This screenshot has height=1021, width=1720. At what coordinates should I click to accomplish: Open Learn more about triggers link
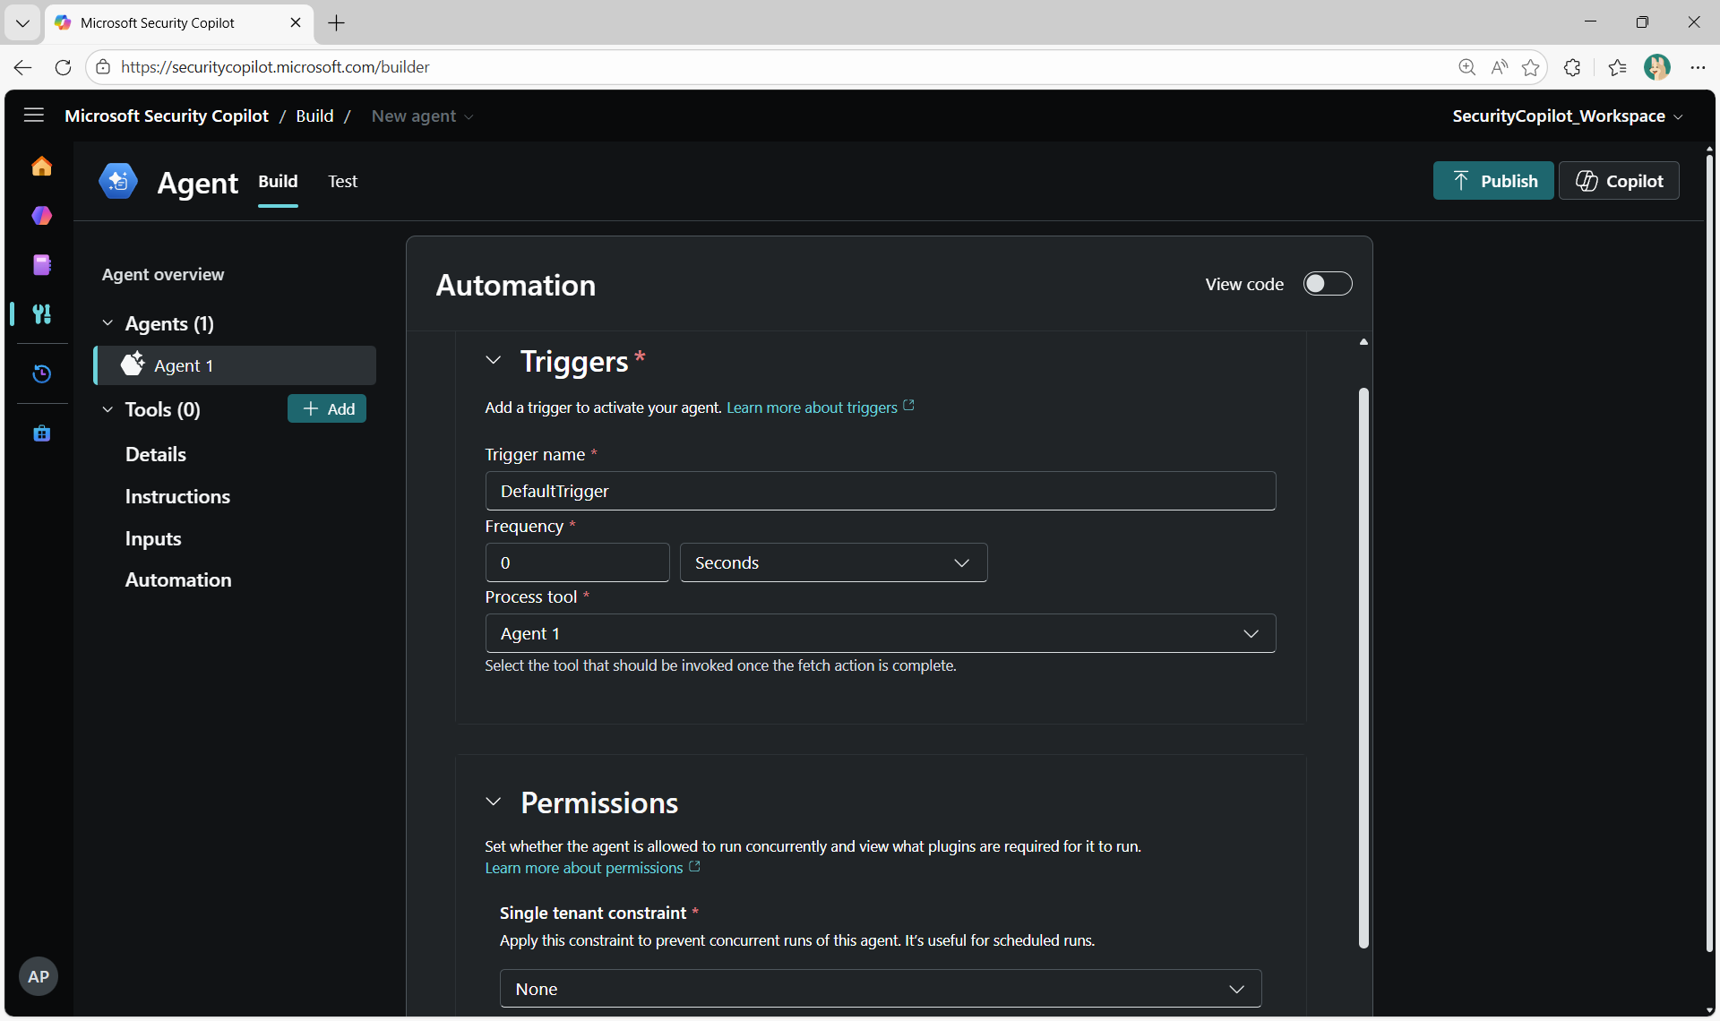tap(812, 408)
